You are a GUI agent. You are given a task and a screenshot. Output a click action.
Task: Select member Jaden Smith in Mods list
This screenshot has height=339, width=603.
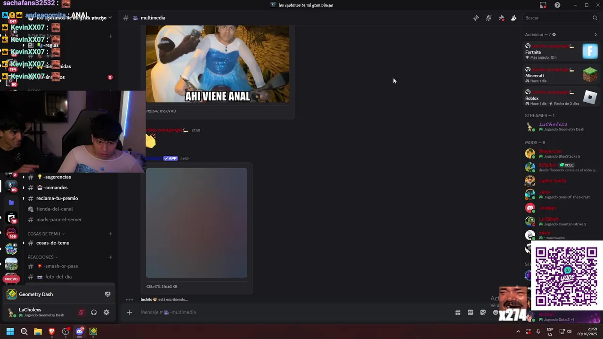[x=562, y=181]
